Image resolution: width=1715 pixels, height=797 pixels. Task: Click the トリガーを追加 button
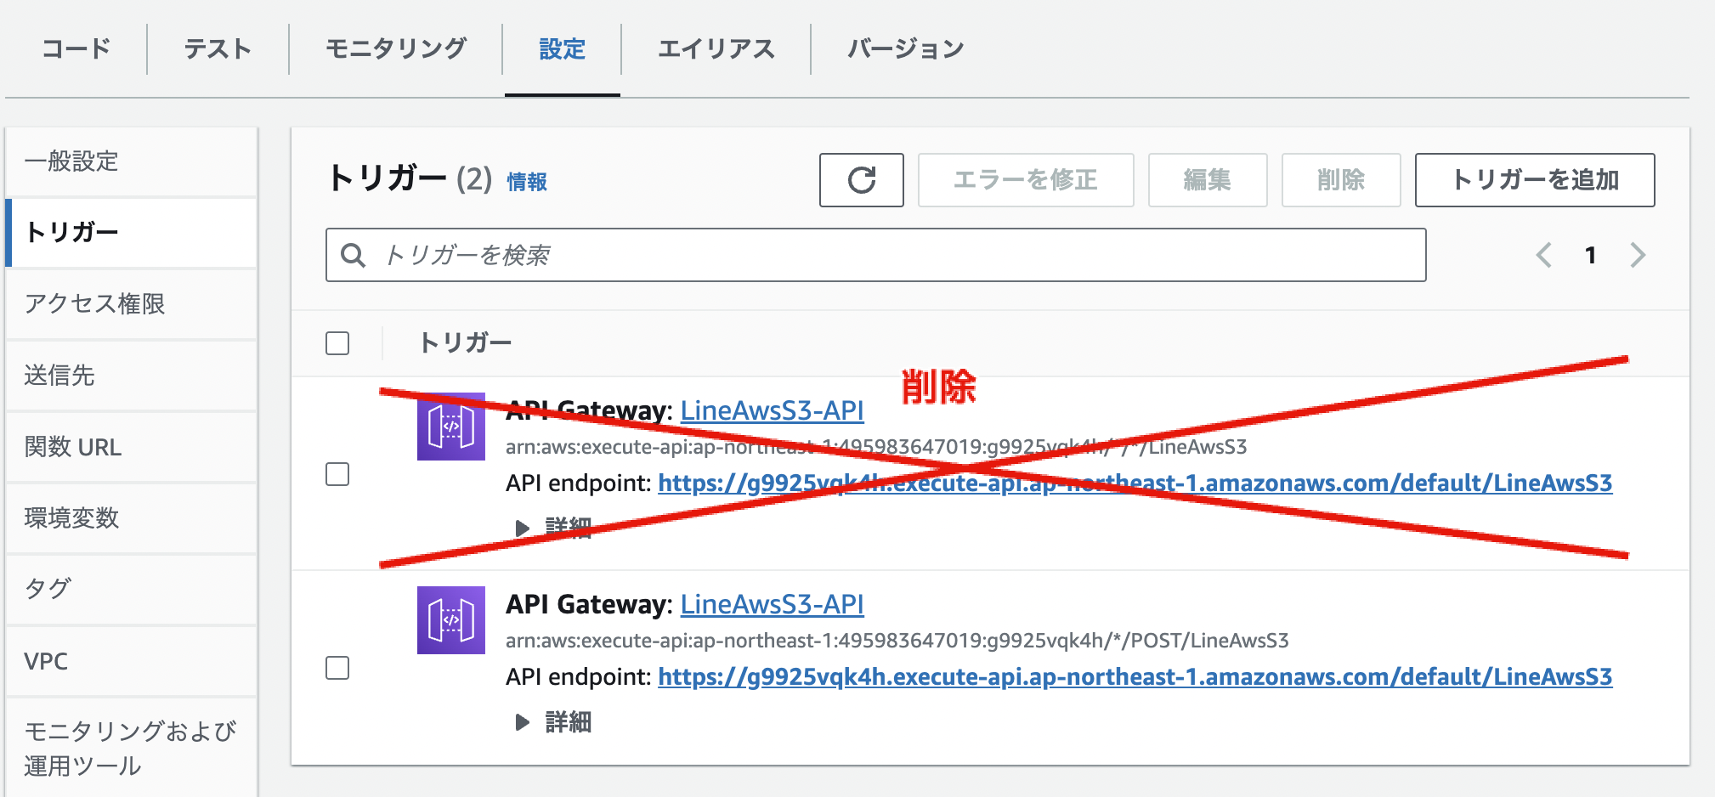[1534, 179]
